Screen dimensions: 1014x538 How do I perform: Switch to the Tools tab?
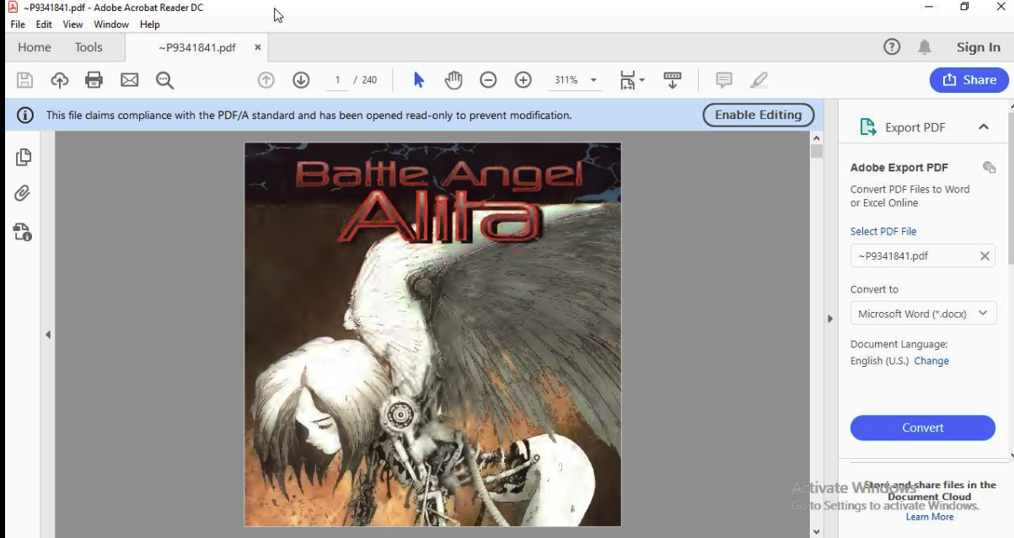(89, 47)
